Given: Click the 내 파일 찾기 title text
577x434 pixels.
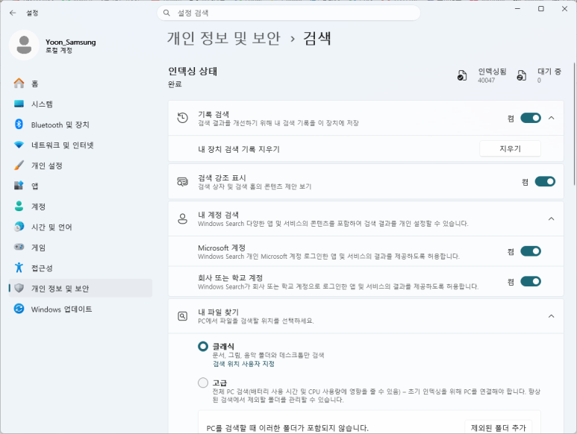Looking at the screenshot, I should coord(218,312).
